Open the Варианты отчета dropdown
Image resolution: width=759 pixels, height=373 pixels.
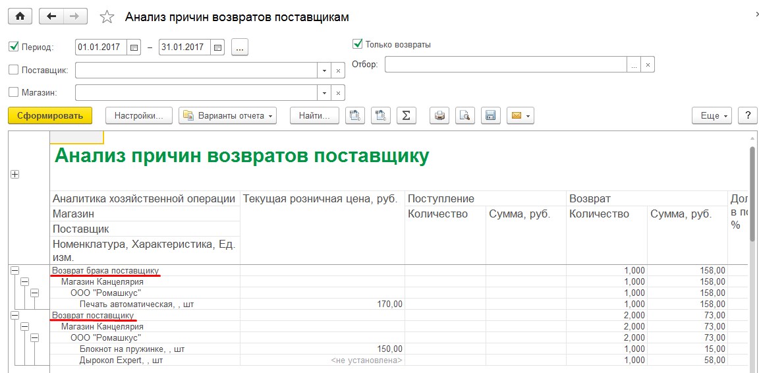[x=228, y=115]
